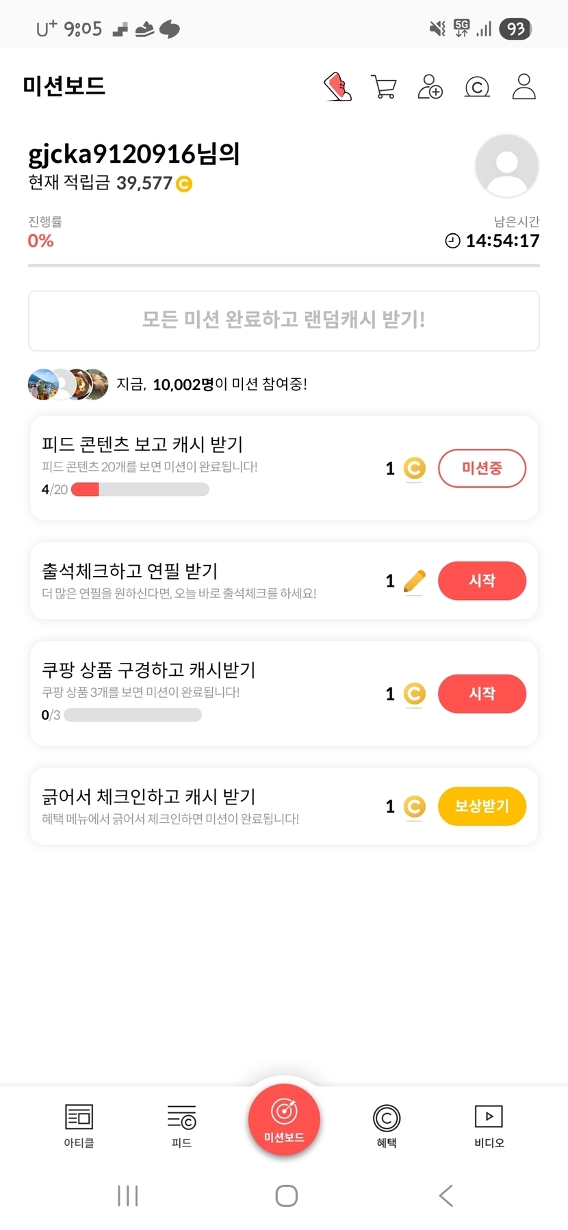Tap the add friend icon
This screenshot has width=568, height=1230.
point(430,87)
